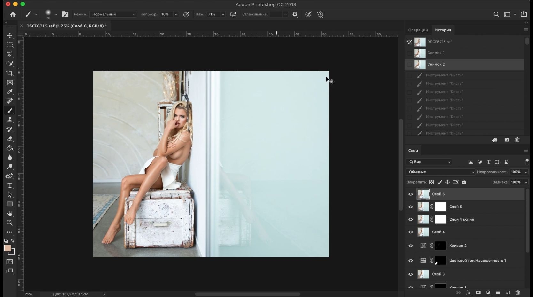533x297 pixels.
Task: Select the Type tool
Action: (10, 185)
